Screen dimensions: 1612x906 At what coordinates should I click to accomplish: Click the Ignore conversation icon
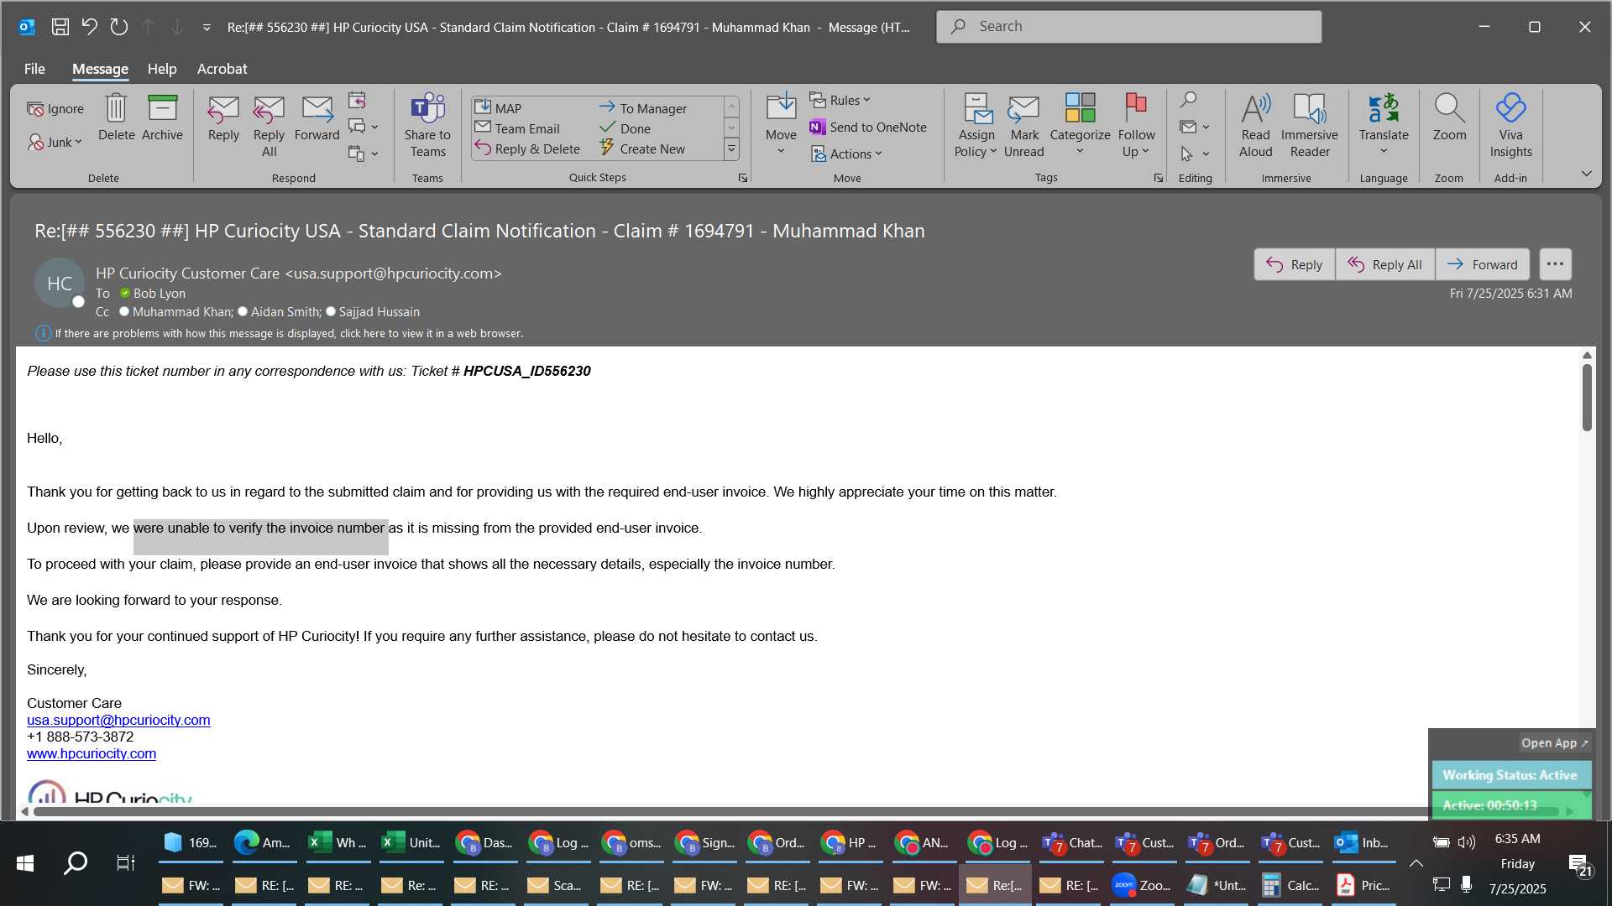tap(55, 108)
